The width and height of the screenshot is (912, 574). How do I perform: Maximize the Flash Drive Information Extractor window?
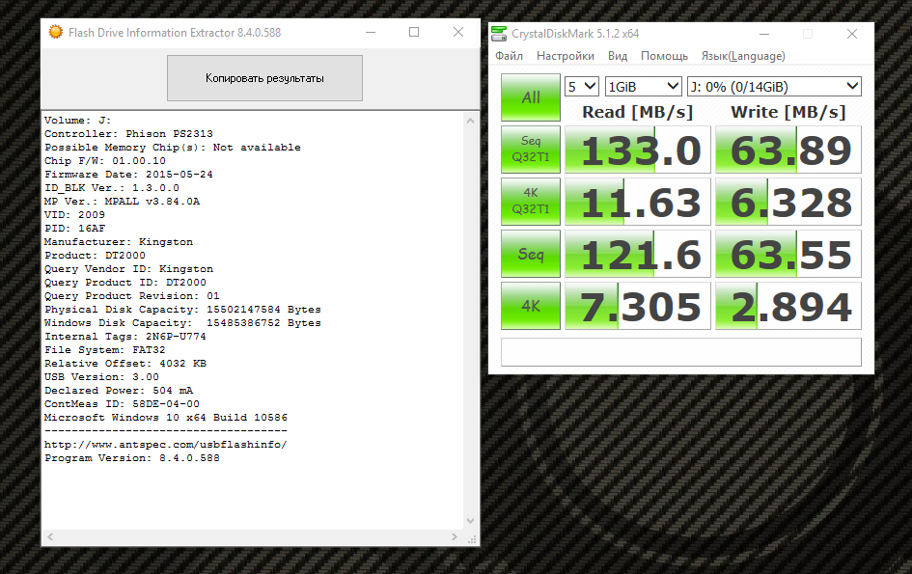pos(414,32)
